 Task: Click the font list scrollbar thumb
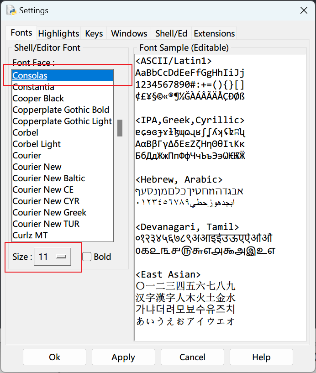120,128
